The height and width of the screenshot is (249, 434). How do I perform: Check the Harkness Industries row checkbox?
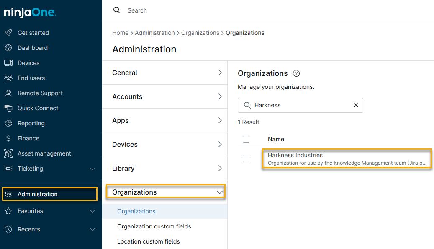tap(246, 159)
